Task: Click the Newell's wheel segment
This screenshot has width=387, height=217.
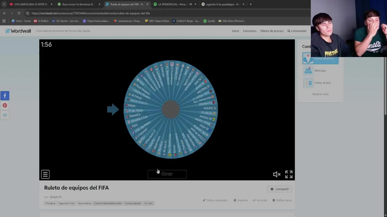Action: (134, 116)
